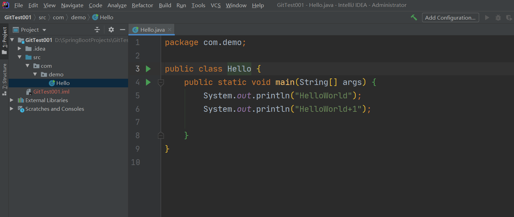Open the Help menu
The height and width of the screenshot is (217, 514).
(x=258, y=6)
